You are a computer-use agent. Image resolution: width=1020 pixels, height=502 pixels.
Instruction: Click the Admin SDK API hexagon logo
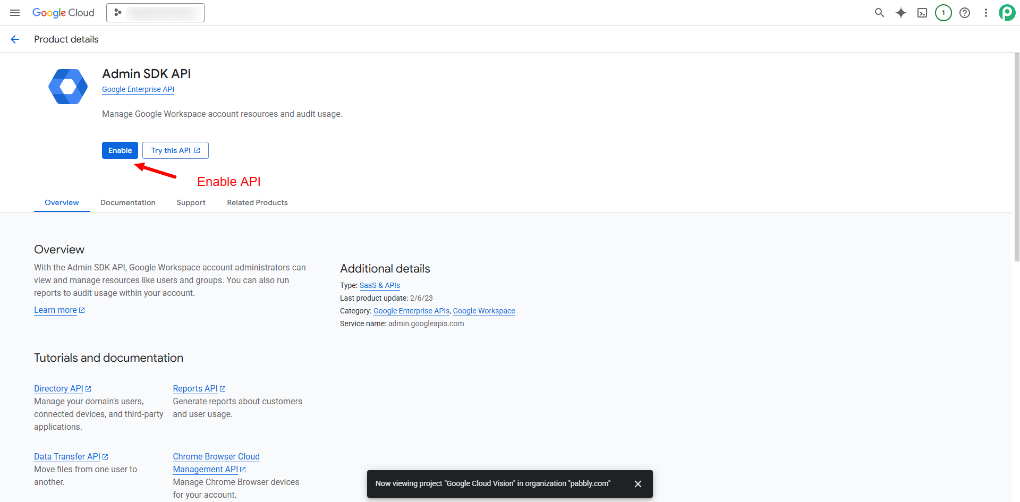(68, 87)
